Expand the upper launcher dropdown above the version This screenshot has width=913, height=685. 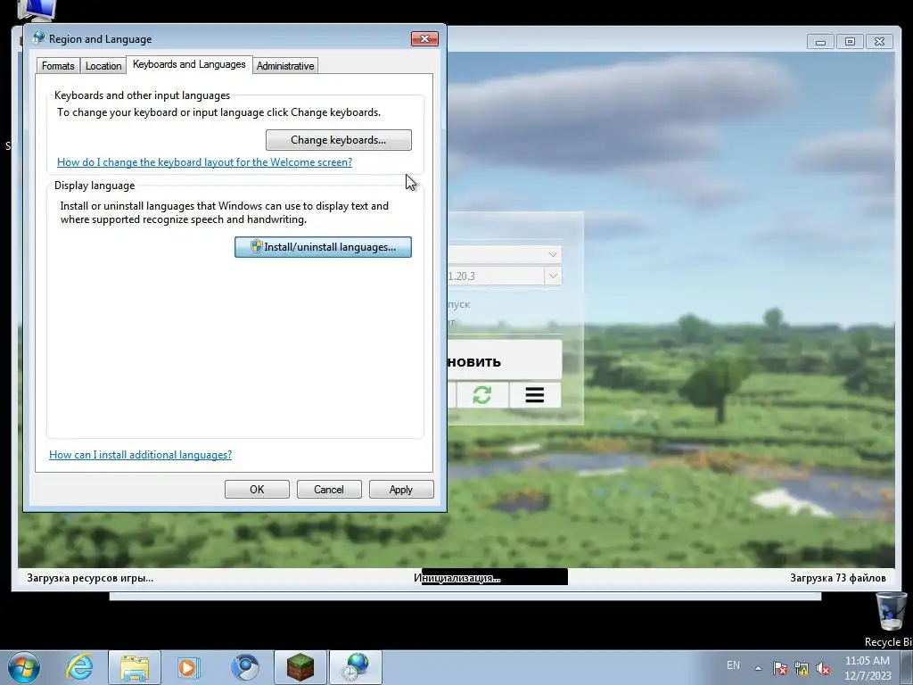coord(553,254)
